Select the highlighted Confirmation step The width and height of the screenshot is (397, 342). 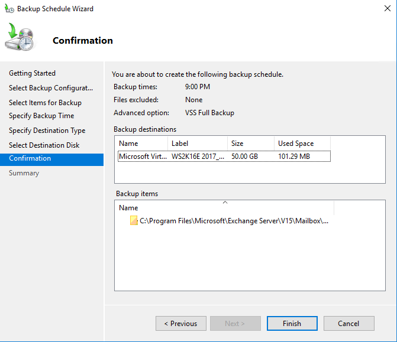[30, 158]
